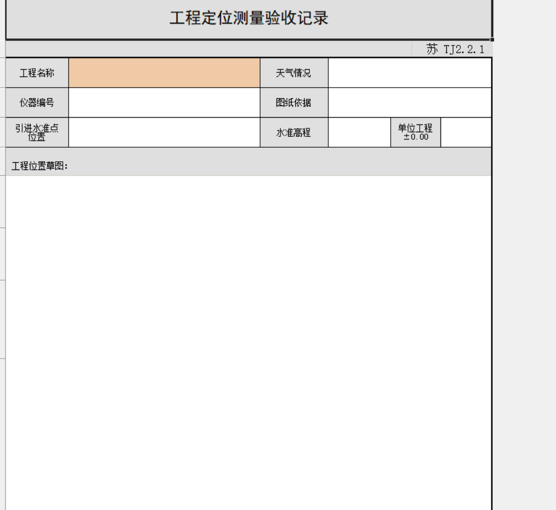
Task: Select the 仪器编号 label cell
Action: pyautogui.click(x=37, y=103)
